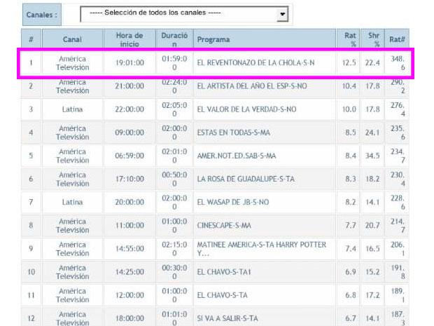Screen dimensions: 434x326
Task: Click row number '5' cell
Action: tap(31, 156)
